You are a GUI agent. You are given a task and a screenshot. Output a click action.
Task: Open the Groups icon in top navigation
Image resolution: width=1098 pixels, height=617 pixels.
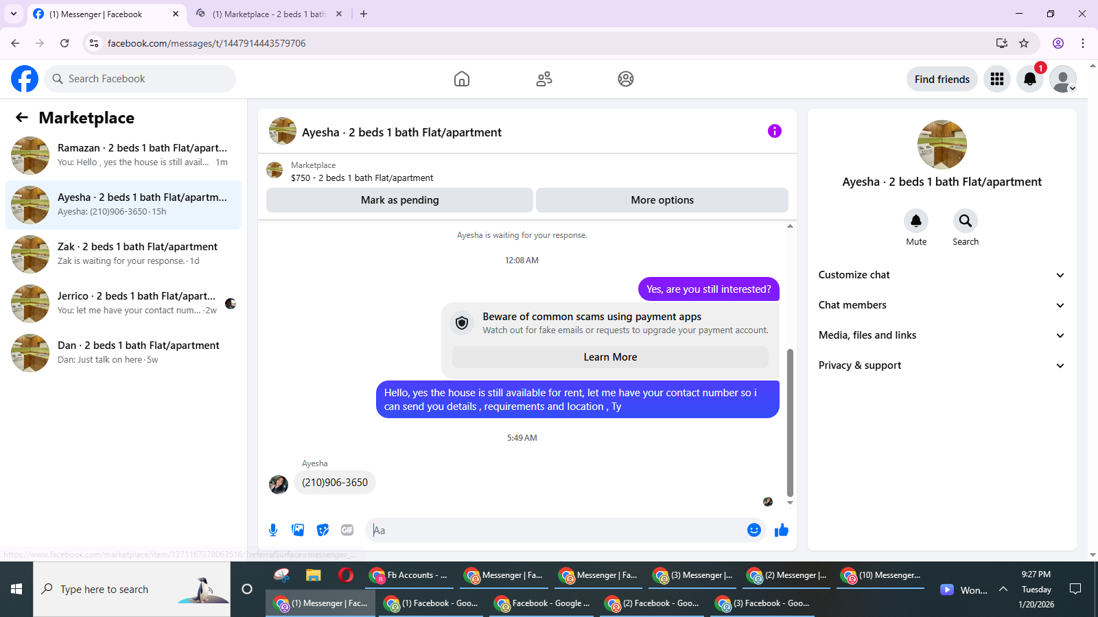click(x=626, y=79)
